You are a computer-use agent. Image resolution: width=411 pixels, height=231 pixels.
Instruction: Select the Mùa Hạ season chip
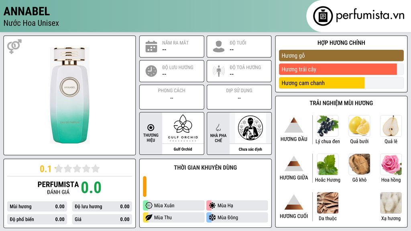(x=237, y=206)
